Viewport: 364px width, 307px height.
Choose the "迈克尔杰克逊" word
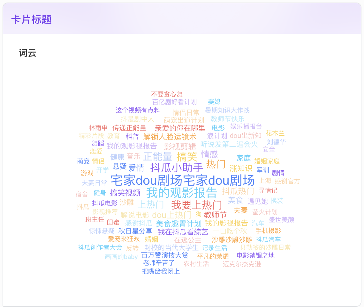(242, 264)
